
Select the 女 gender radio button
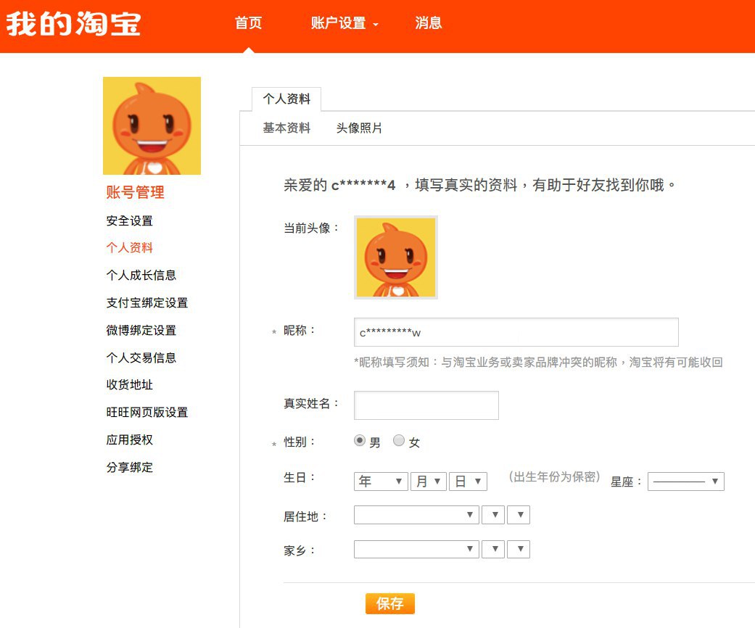pos(399,441)
